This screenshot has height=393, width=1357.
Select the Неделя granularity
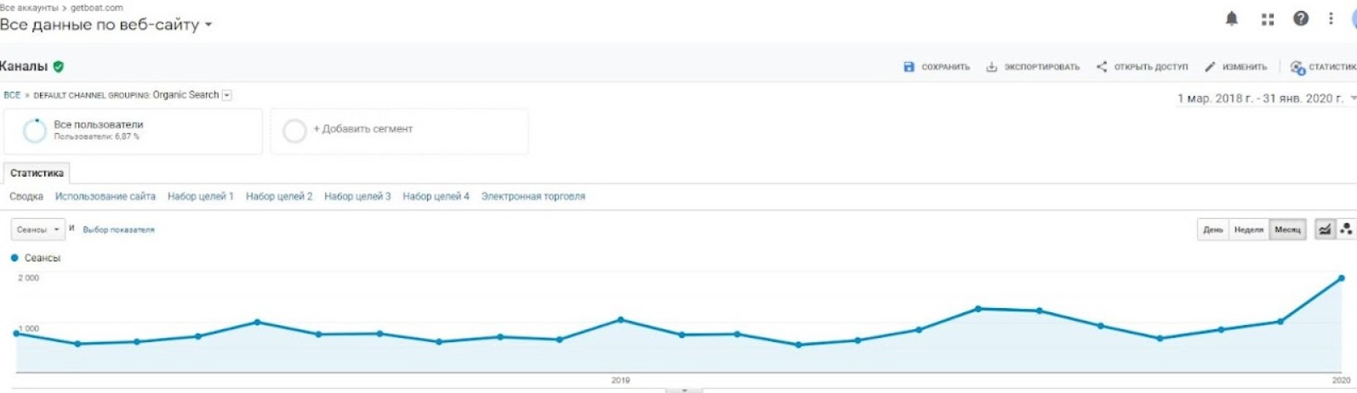(x=1248, y=229)
